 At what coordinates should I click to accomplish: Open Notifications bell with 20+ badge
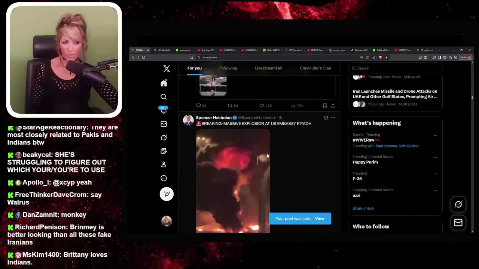click(164, 110)
